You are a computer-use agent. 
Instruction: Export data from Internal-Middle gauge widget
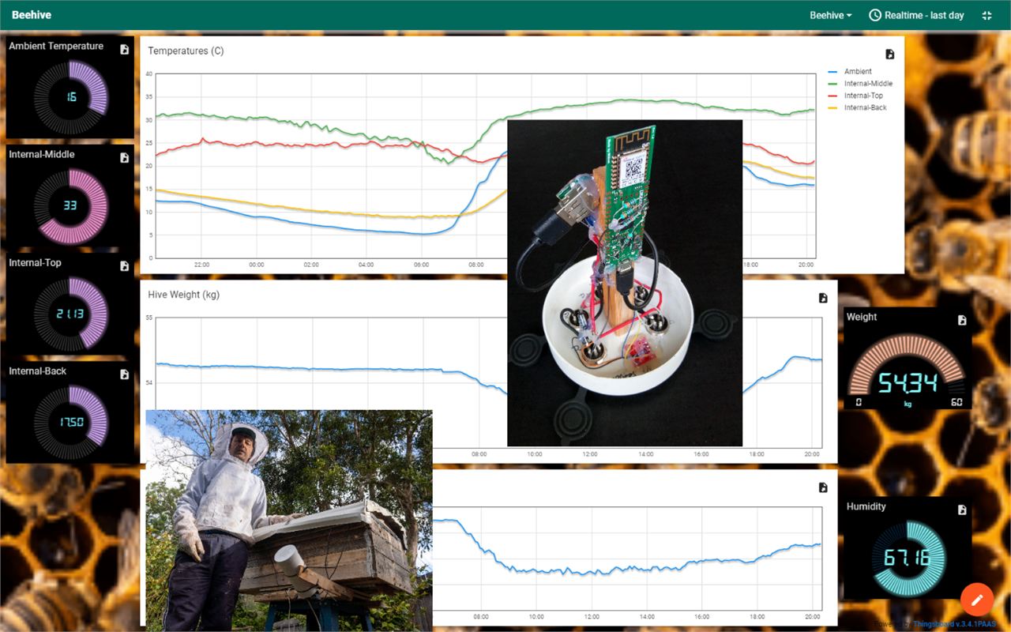click(x=124, y=158)
